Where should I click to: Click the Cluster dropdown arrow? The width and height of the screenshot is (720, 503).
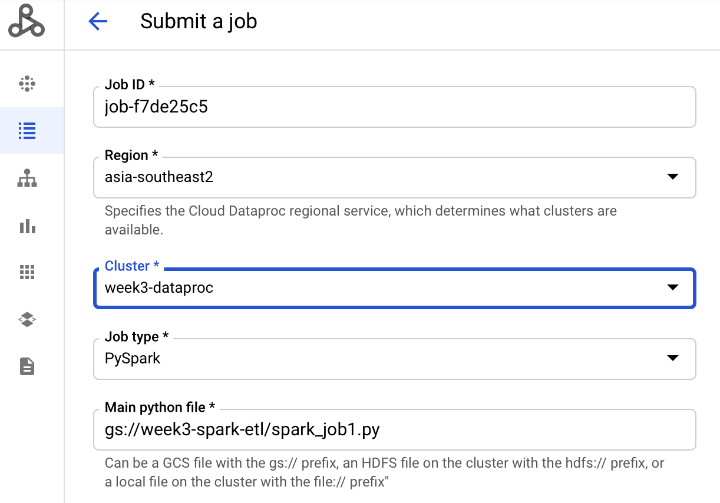pos(672,288)
